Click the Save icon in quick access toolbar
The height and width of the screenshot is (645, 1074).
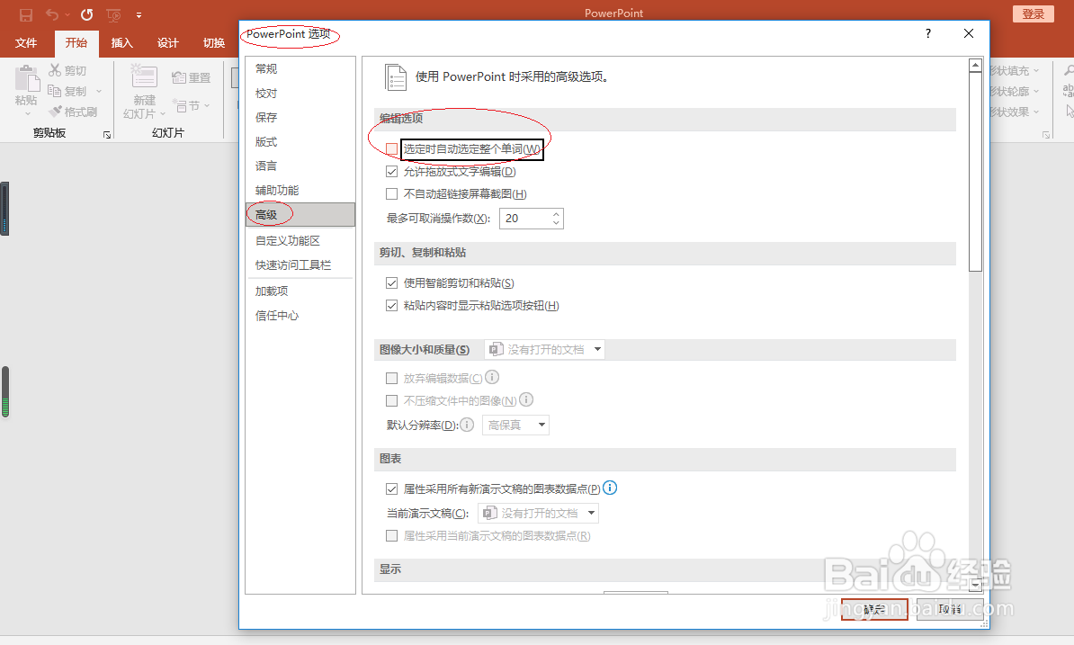coord(26,14)
